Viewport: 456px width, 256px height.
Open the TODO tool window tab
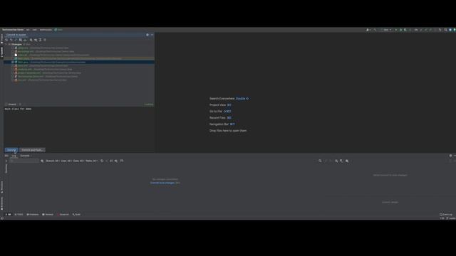19,215
